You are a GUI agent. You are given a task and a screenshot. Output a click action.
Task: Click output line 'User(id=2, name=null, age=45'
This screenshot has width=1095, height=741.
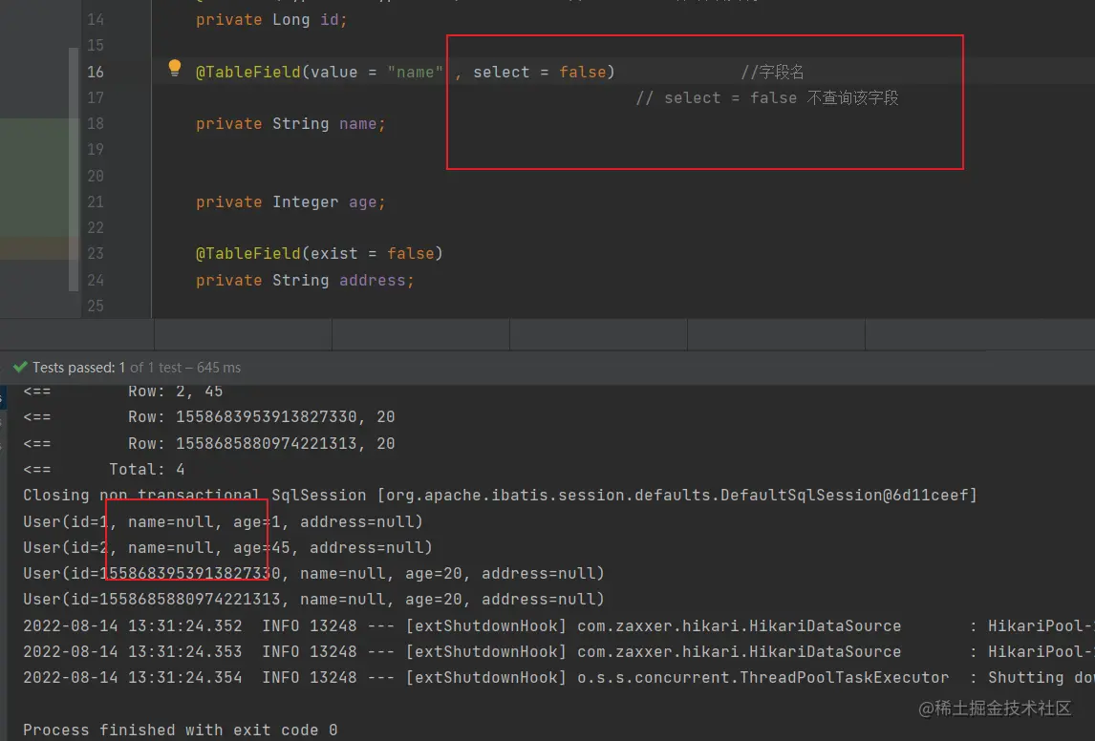point(227,547)
